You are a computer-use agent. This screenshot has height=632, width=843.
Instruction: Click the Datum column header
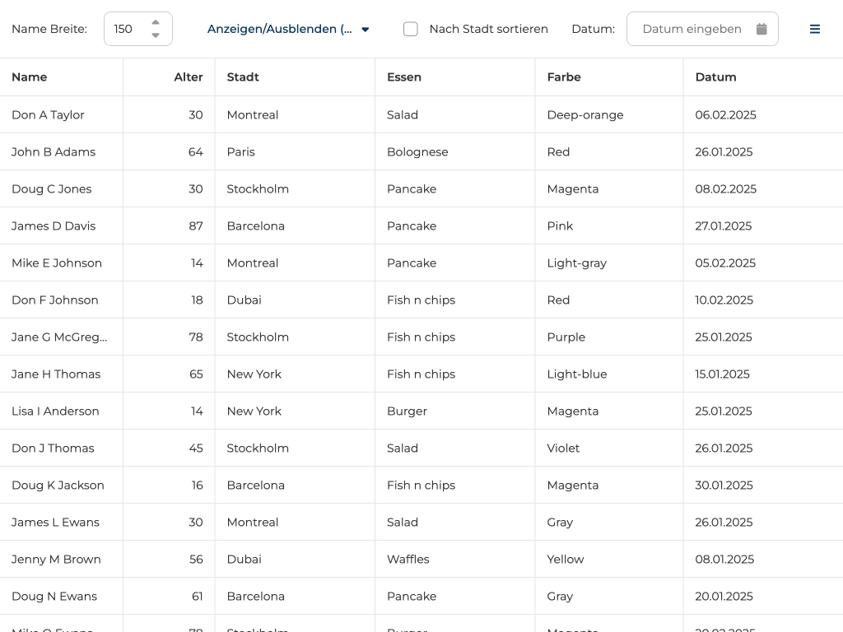coord(715,77)
